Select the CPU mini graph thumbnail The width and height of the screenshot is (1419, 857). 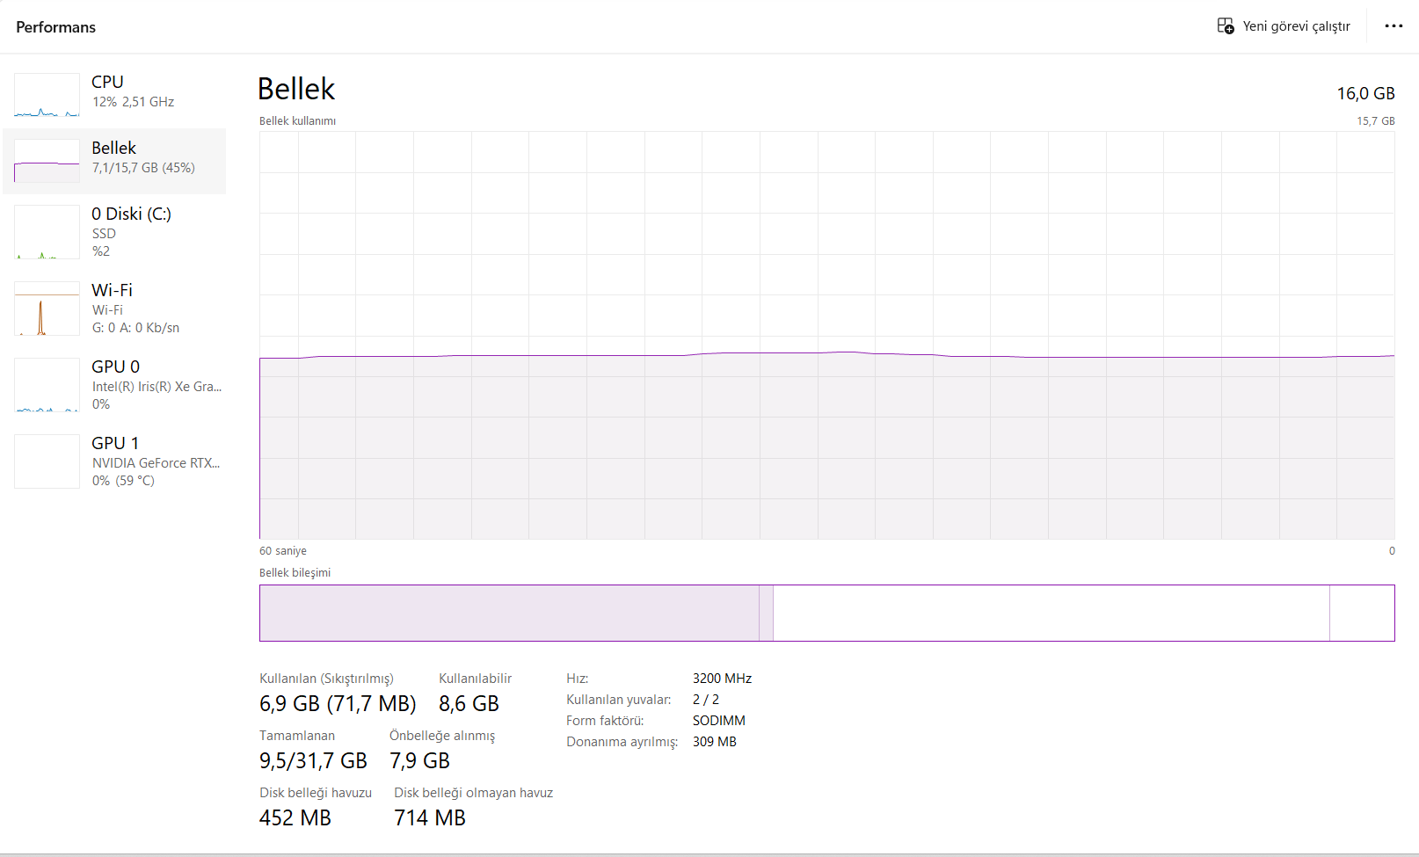click(x=47, y=95)
